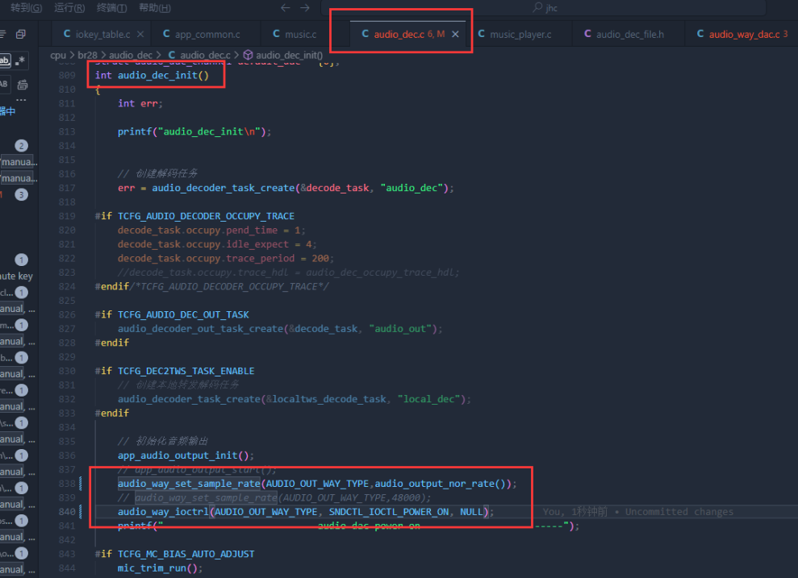
Task: Open the audio_dec.c breadcrumb dropdown
Action: (205, 55)
